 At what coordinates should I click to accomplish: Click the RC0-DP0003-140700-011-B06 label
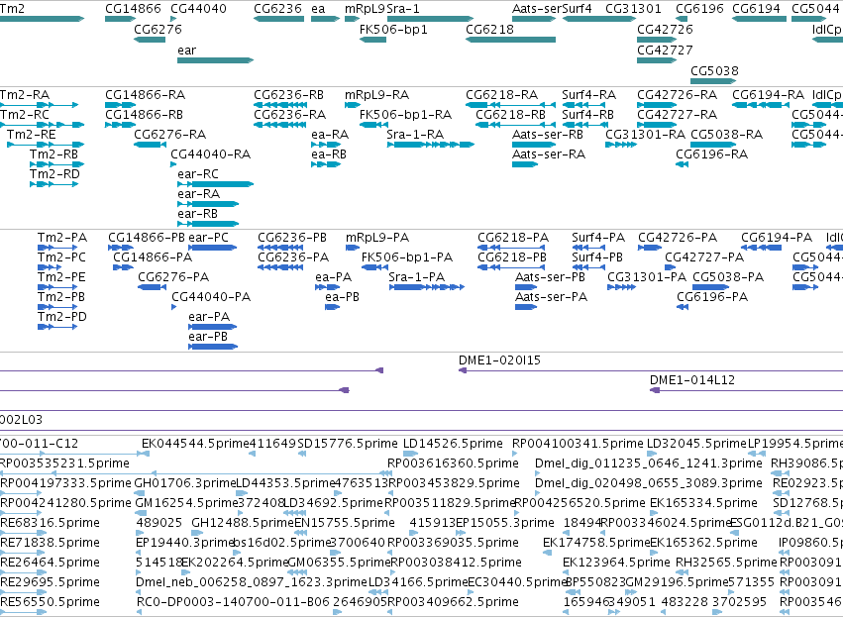point(233,602)
